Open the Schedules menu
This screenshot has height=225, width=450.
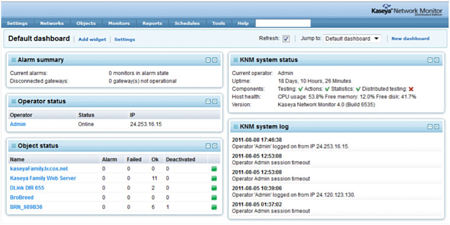pyautogui.click(x=187, y=23)
